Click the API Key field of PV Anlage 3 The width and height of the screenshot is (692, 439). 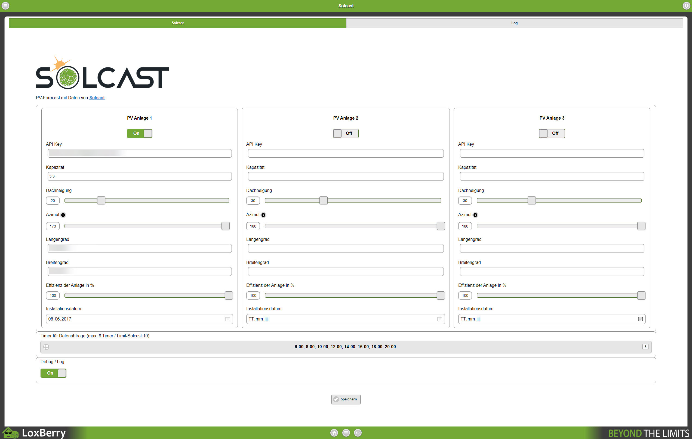click(x=552, y=153)
